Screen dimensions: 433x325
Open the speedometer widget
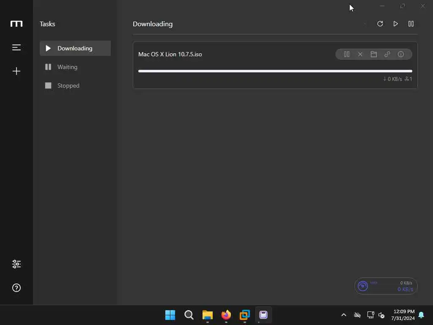click(x=386, y=286)
